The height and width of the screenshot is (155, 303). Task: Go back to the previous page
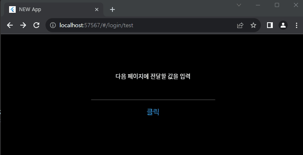coord(10,25)
